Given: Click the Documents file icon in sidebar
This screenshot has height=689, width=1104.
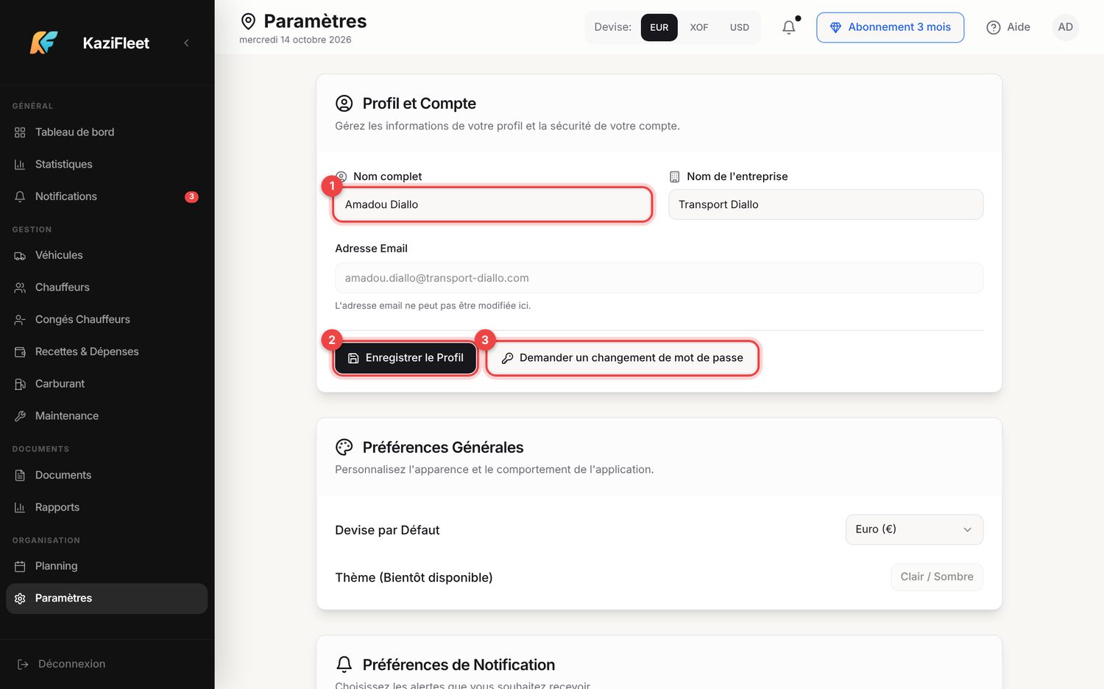Looking at the screenshot, I should coord(20,475).
